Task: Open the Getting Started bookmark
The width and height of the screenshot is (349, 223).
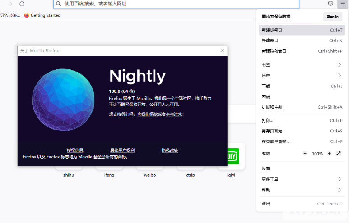Action: click(x=42, y=15)
